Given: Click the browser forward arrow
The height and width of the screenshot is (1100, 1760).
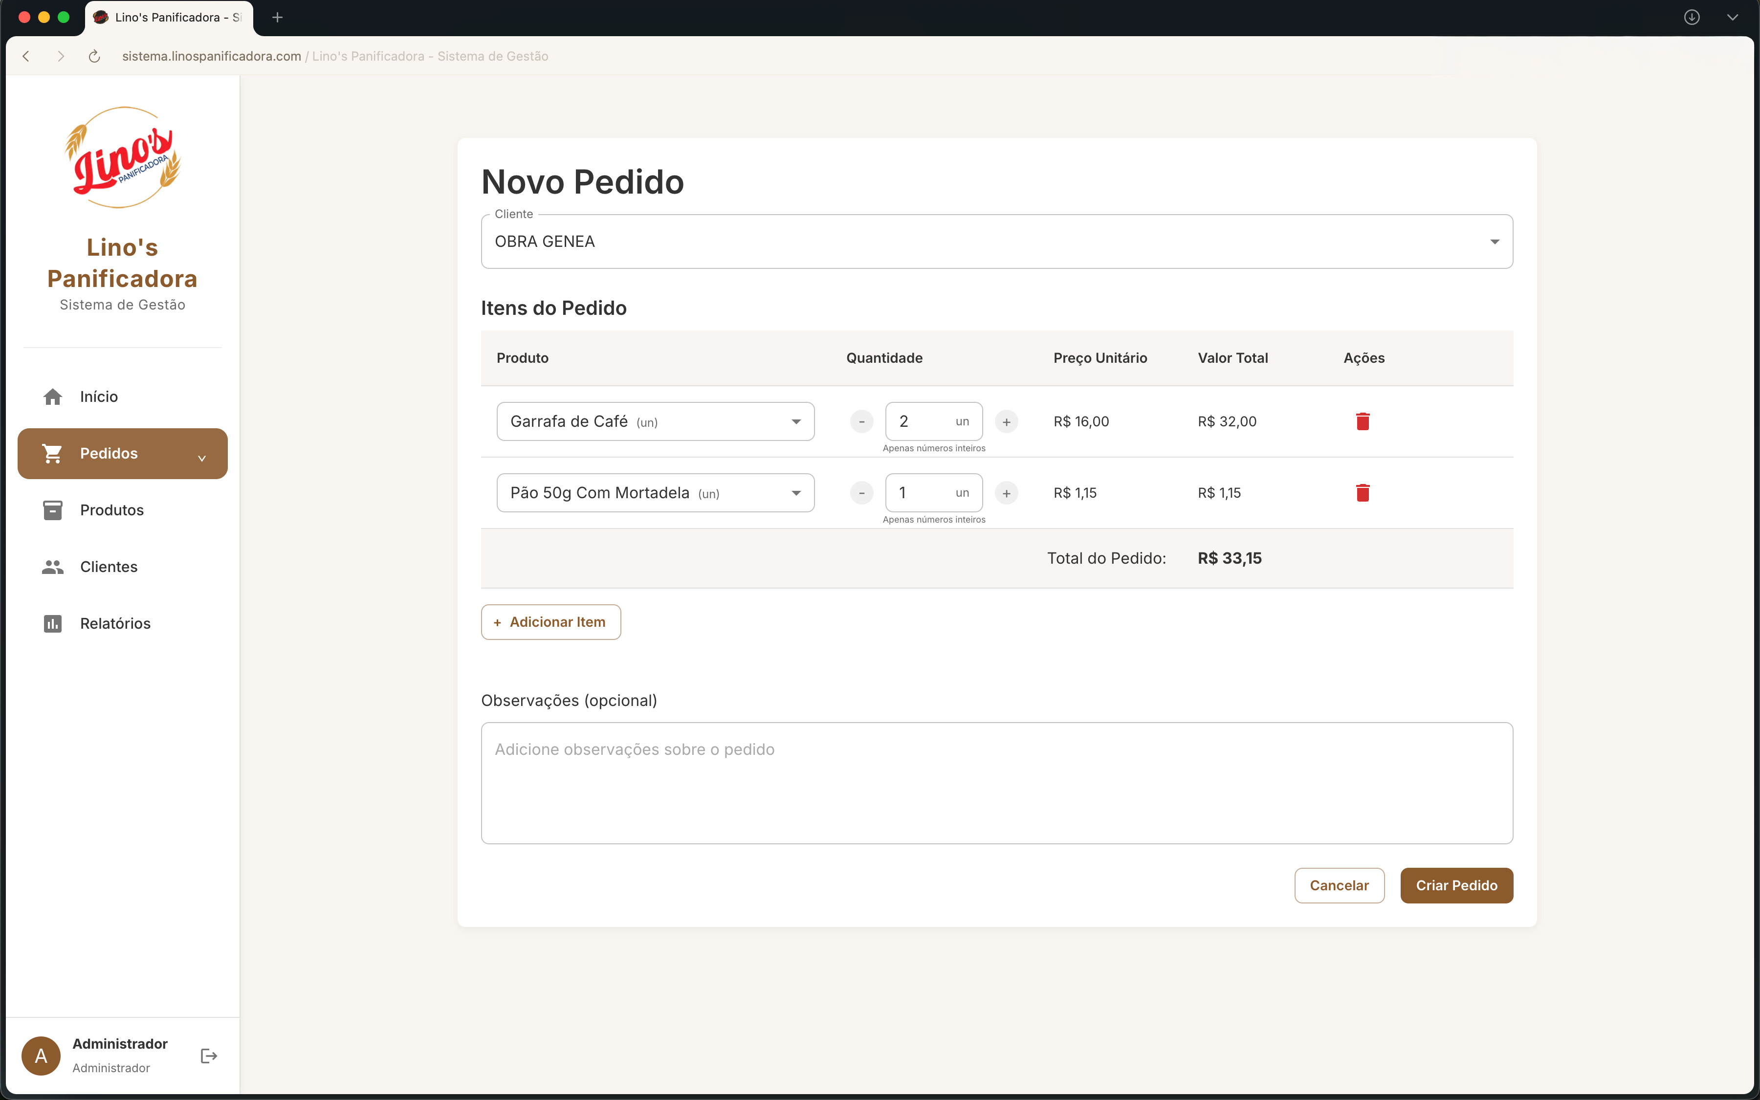Looking at the screenshot, I should [60, 56].
